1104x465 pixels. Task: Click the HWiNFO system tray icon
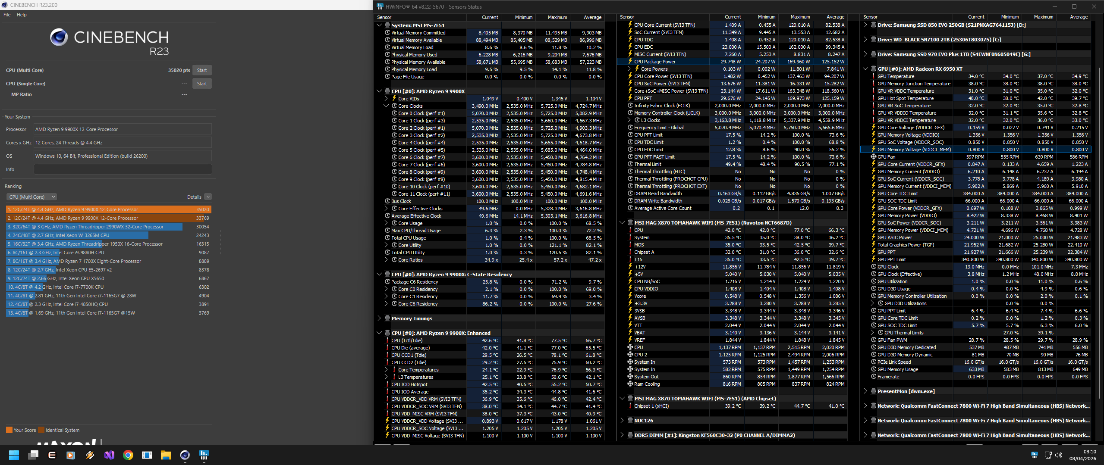click(1034, 455)
